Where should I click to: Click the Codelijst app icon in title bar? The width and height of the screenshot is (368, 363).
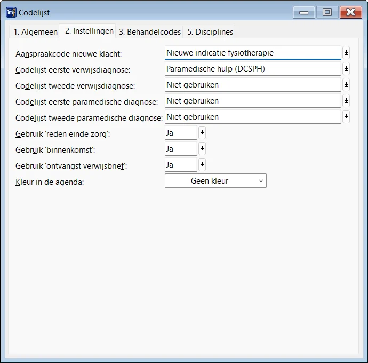coord(11,12)
